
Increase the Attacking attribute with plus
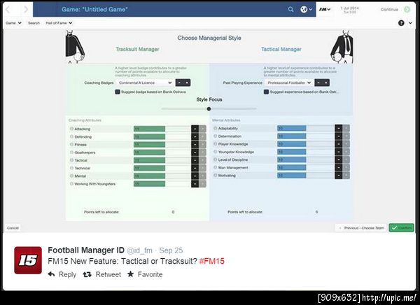pos(202,129)
